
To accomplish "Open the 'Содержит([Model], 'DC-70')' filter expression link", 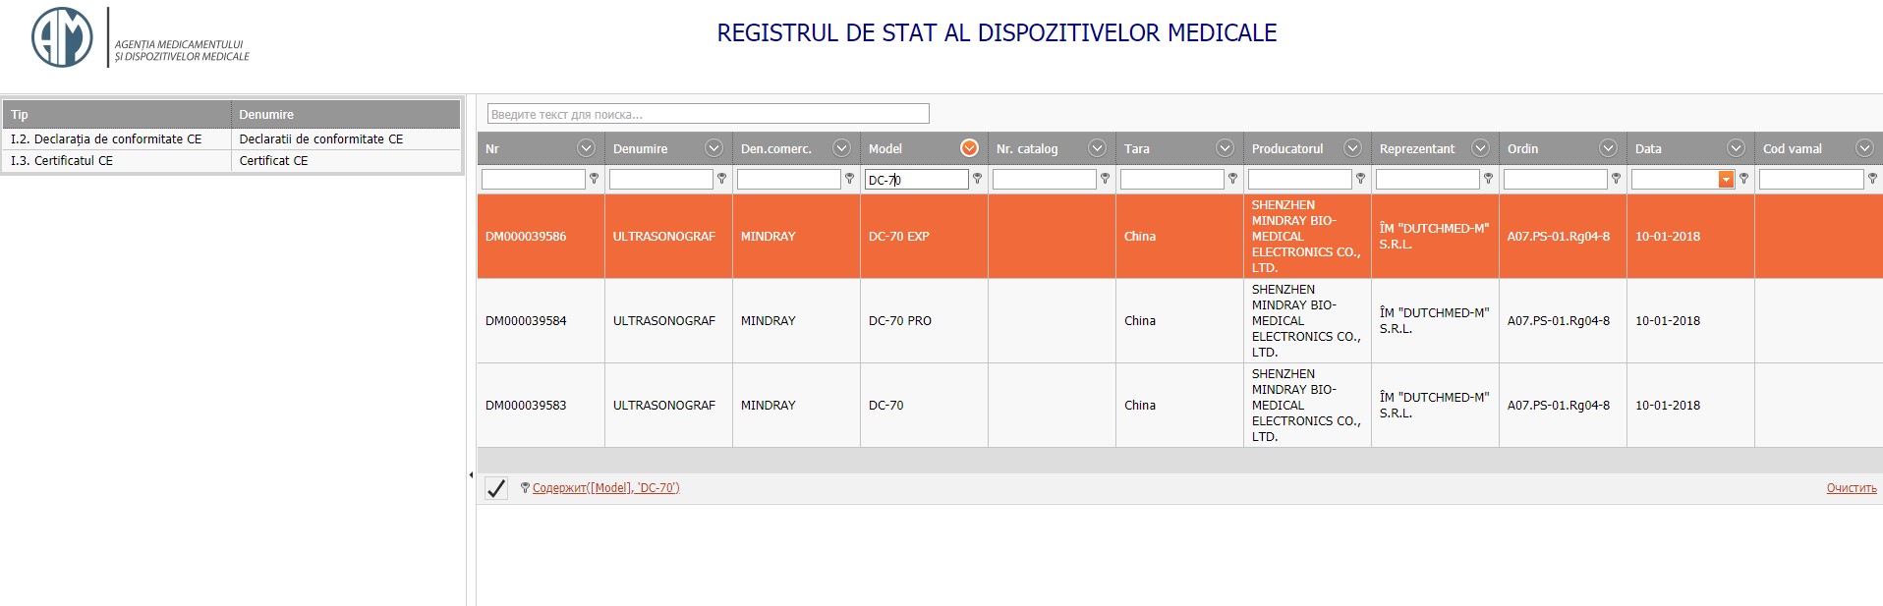I will [605, 488].
